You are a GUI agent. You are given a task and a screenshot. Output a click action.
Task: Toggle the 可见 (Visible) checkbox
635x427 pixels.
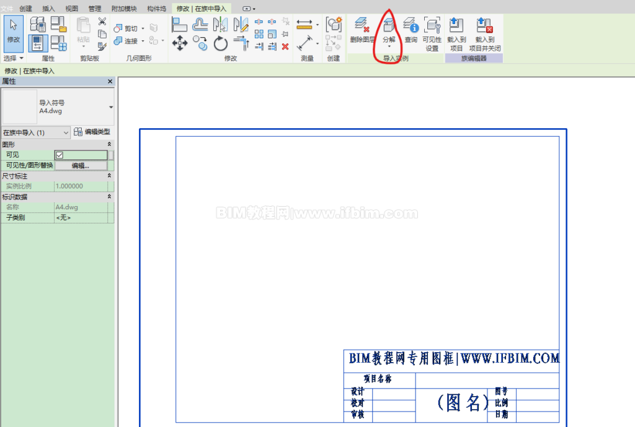(x=60, y=155)
